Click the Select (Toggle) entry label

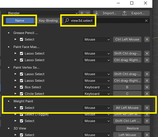37,115
